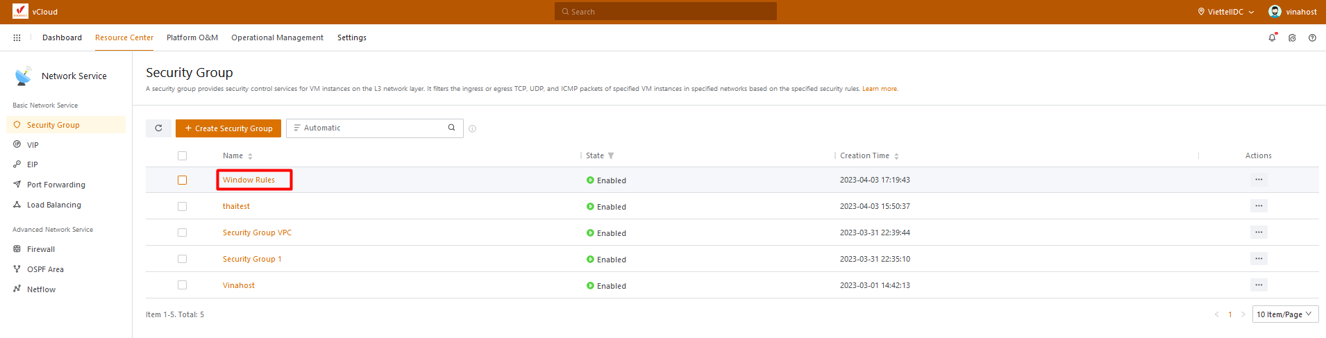Focus the top global Search field
The image size is (1326, 338).
(665, 12)
